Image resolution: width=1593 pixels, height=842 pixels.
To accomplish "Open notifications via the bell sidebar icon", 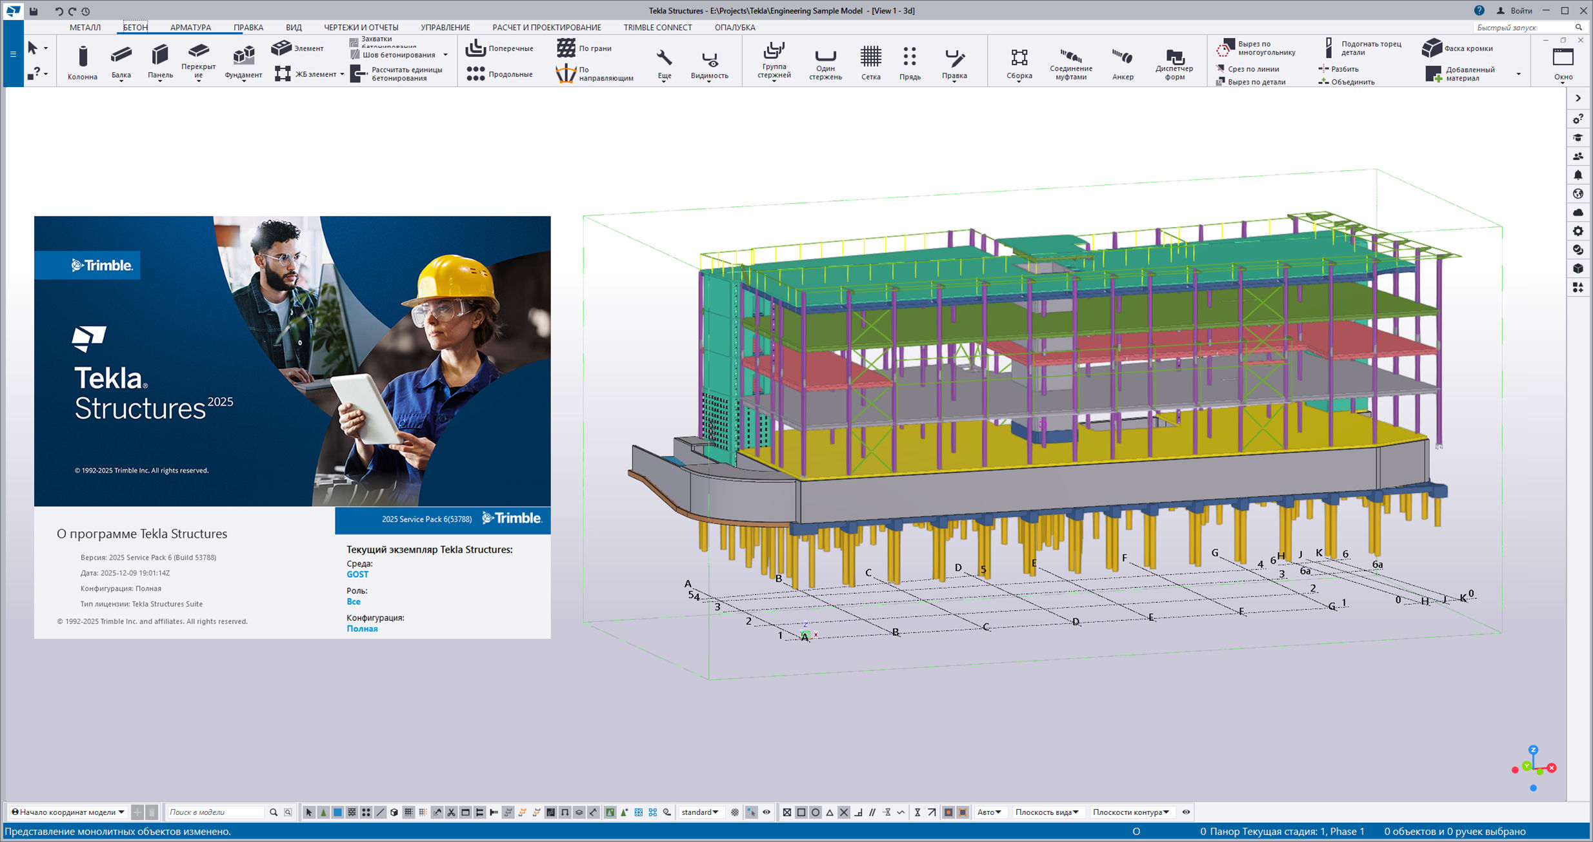I will click(1578, 175).
